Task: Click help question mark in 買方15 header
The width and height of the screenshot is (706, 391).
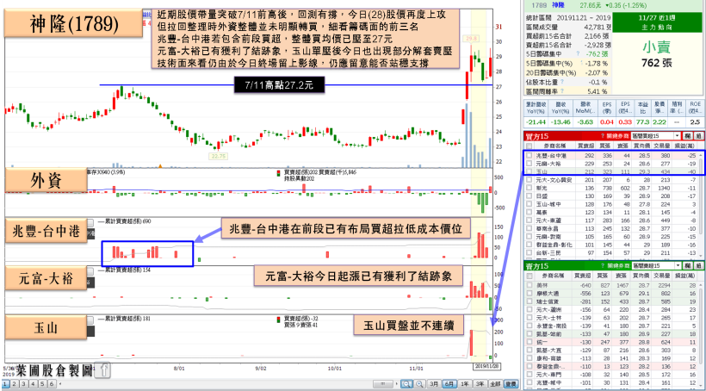Action: 603,136
